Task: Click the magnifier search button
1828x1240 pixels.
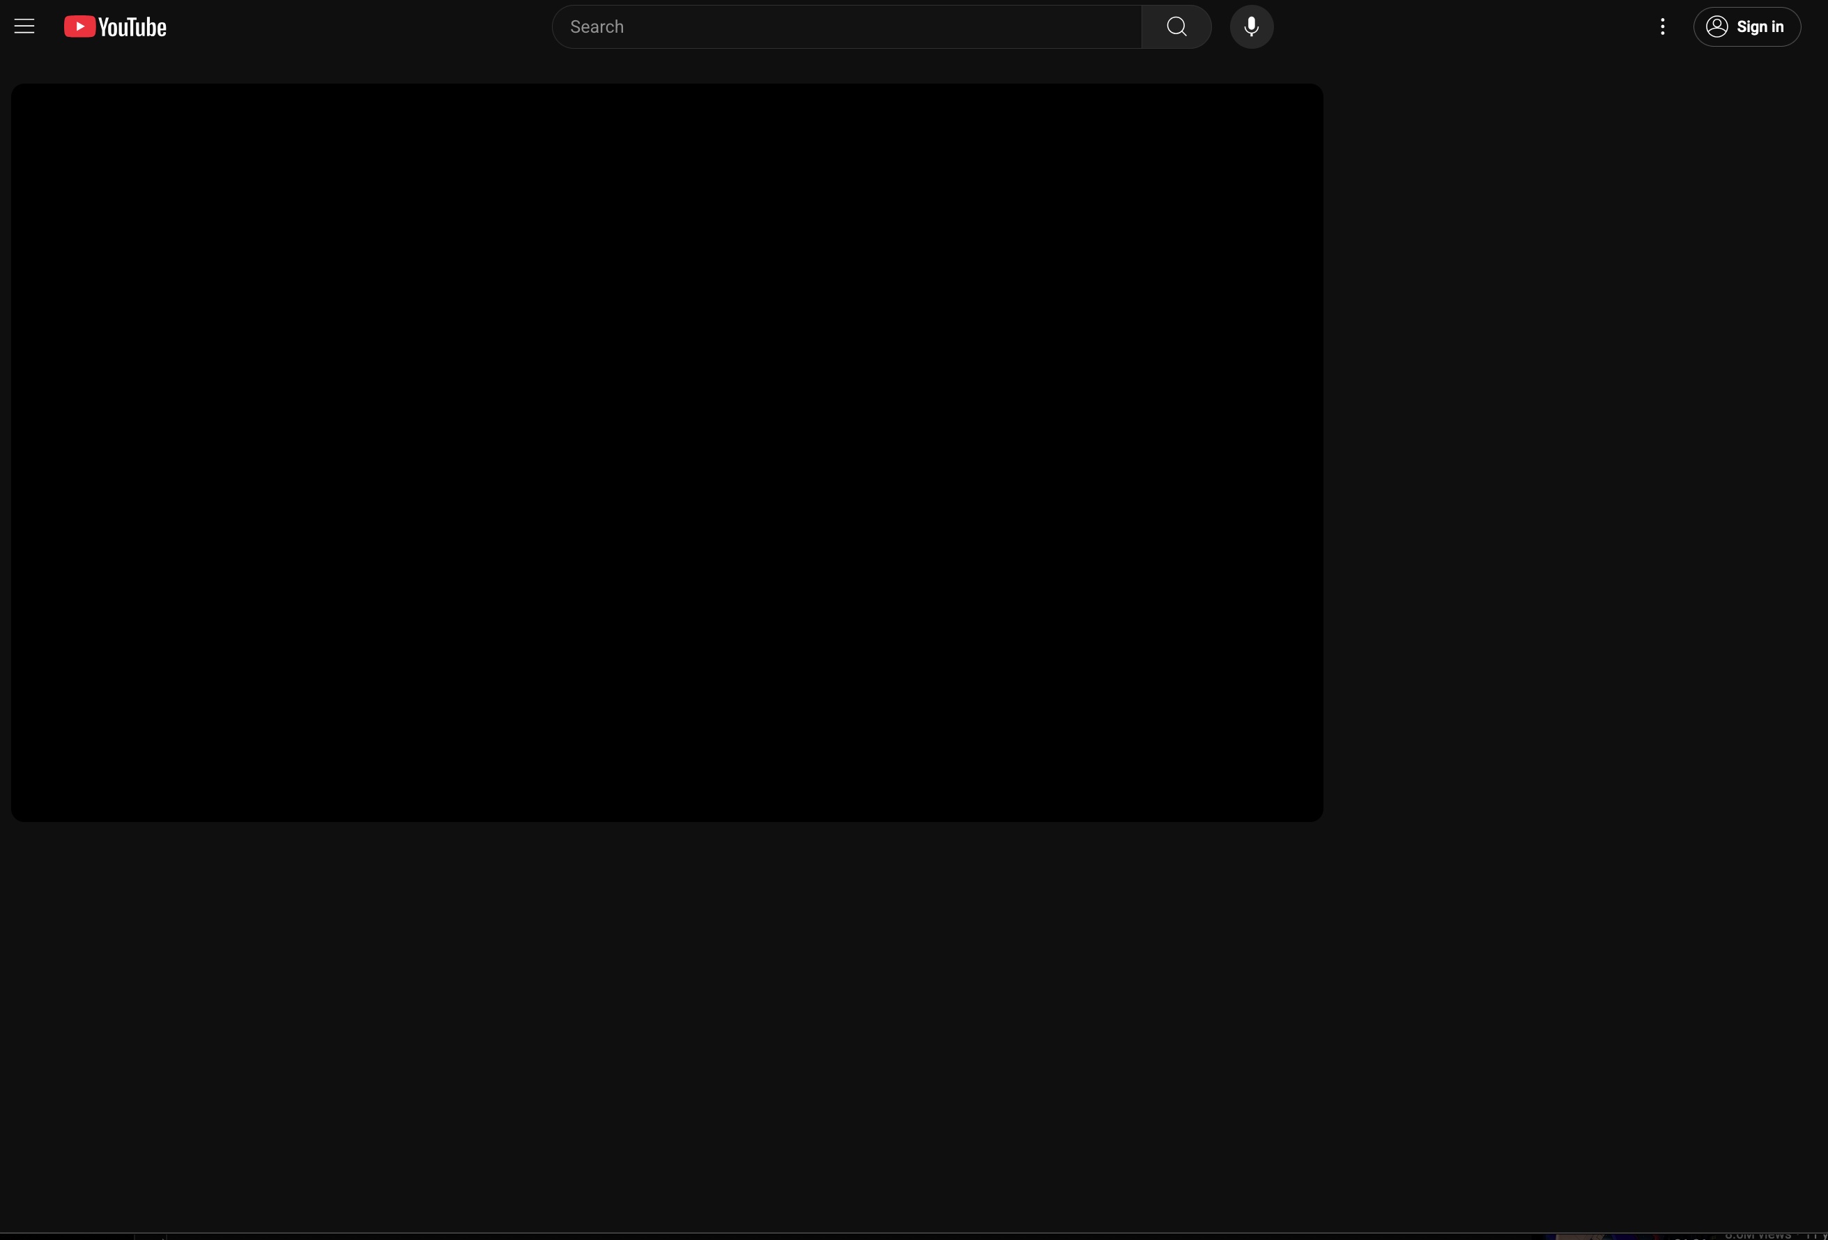Action: point(1176,26)
